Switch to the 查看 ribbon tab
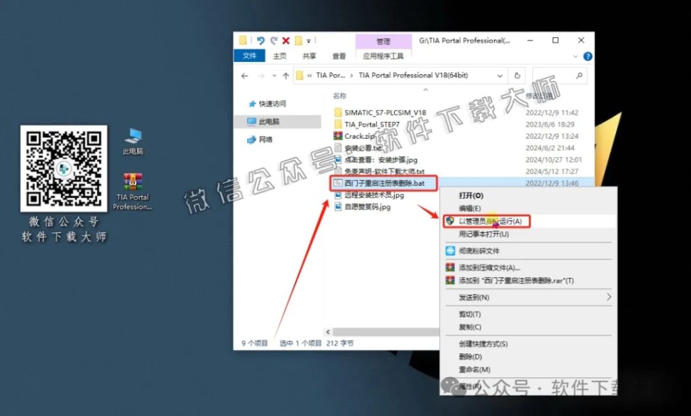 (339, 56)
